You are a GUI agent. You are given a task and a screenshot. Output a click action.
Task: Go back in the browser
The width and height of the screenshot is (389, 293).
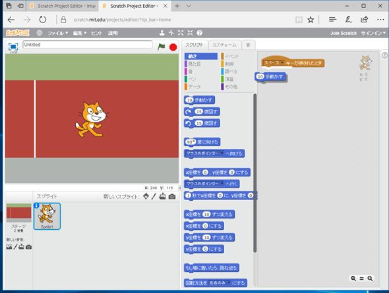11,20
